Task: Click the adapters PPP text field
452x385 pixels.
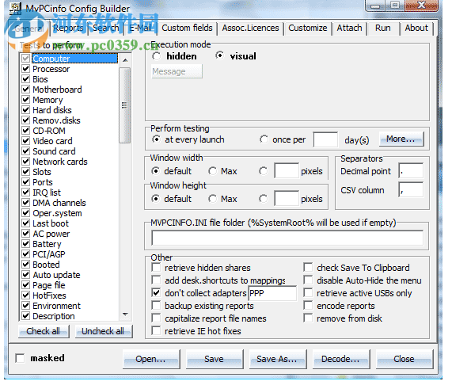Action: (x=272, y=293)
